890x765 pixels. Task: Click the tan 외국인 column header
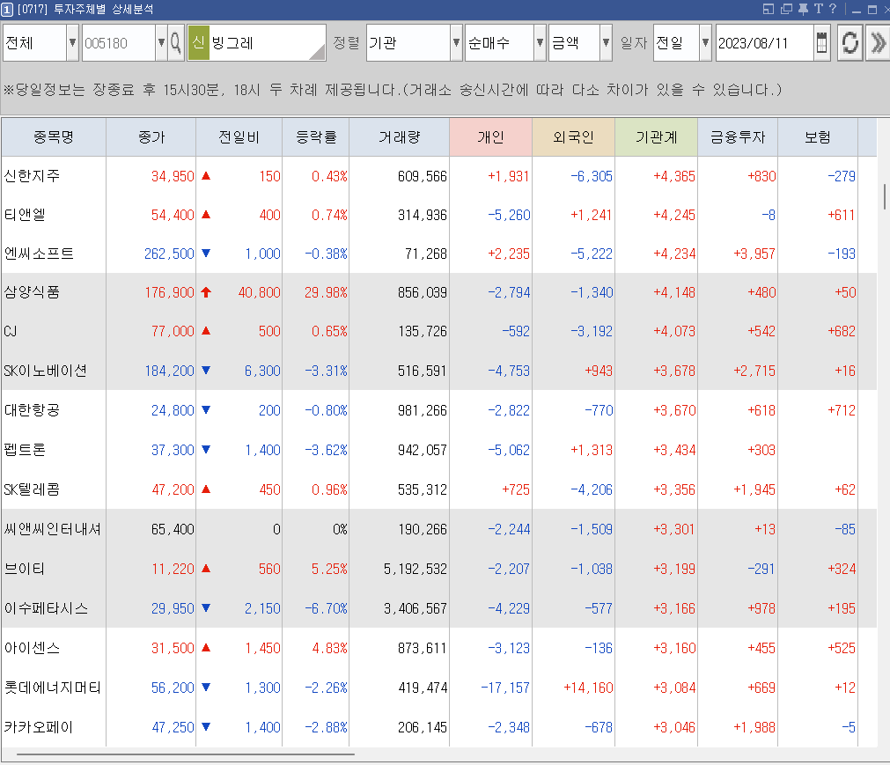coord(573,136)
